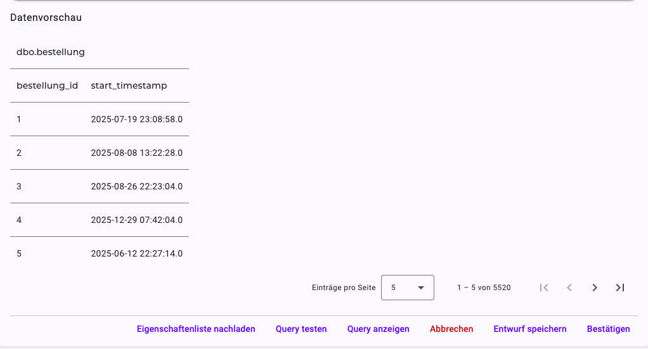648x349 pixels.
Task: Select timestamp 2025-06-12 22:27:14.0
Action: click(137, 253)
